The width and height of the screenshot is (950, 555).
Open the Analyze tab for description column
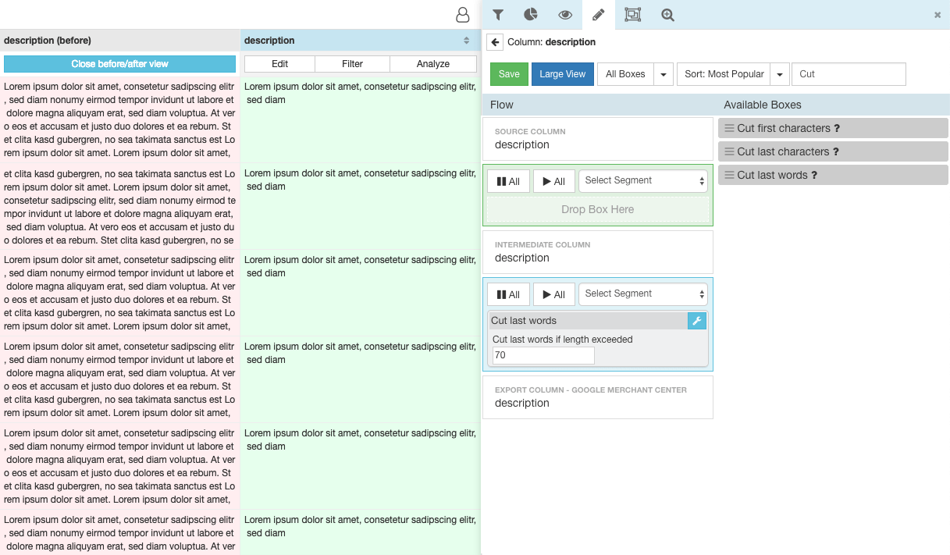click(x=433, y=64)
